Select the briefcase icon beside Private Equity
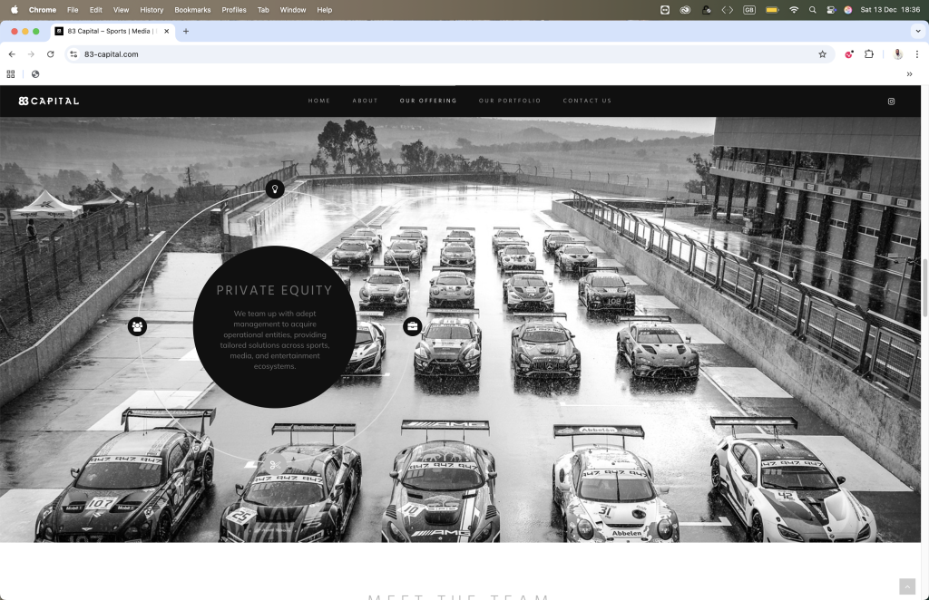929x600 pixels. tap(413, 326)
